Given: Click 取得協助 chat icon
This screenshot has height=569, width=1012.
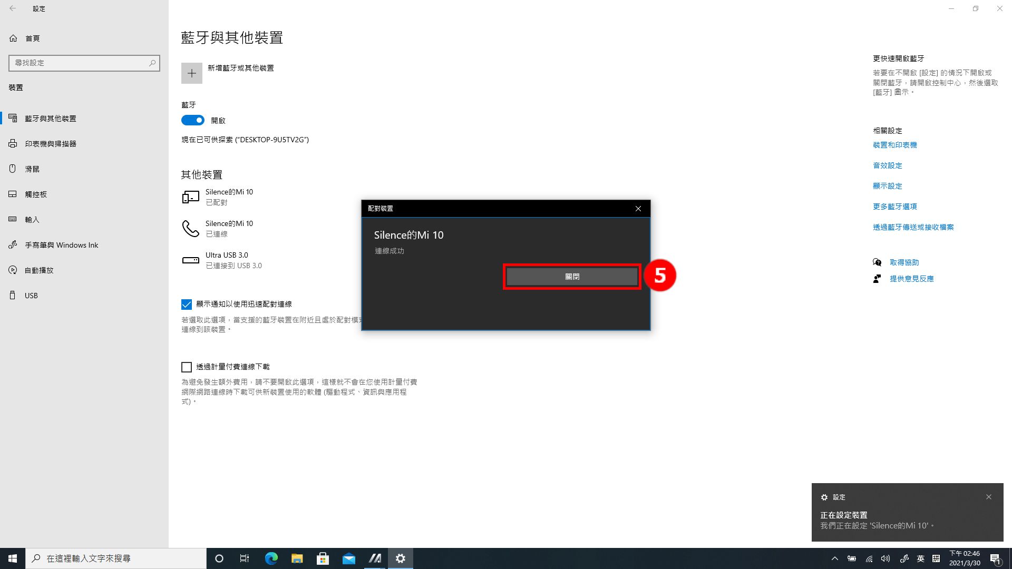Looking at the screenshot, I should point(877,262).
